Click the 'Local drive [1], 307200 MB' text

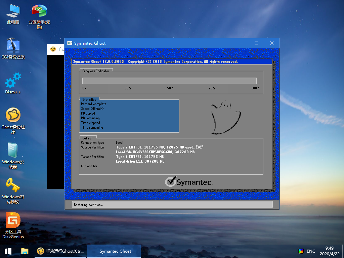[140, 161]
